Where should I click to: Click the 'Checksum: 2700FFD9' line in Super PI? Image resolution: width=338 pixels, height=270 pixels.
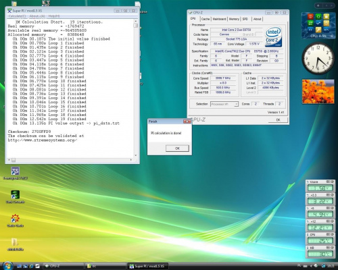click(x=29, y=132)
